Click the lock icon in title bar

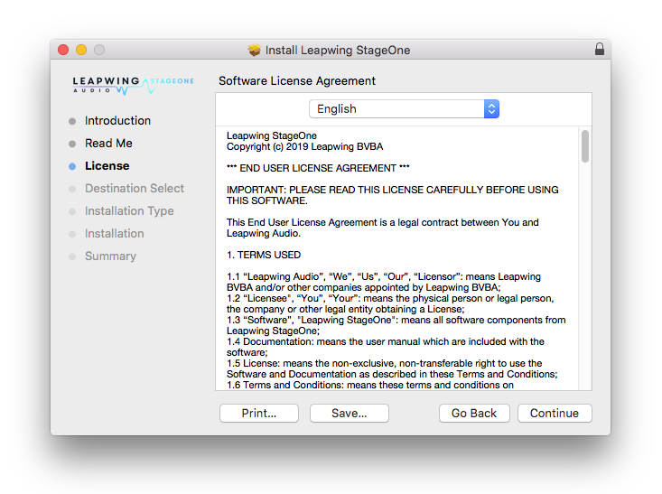click(x=599, y=50)
